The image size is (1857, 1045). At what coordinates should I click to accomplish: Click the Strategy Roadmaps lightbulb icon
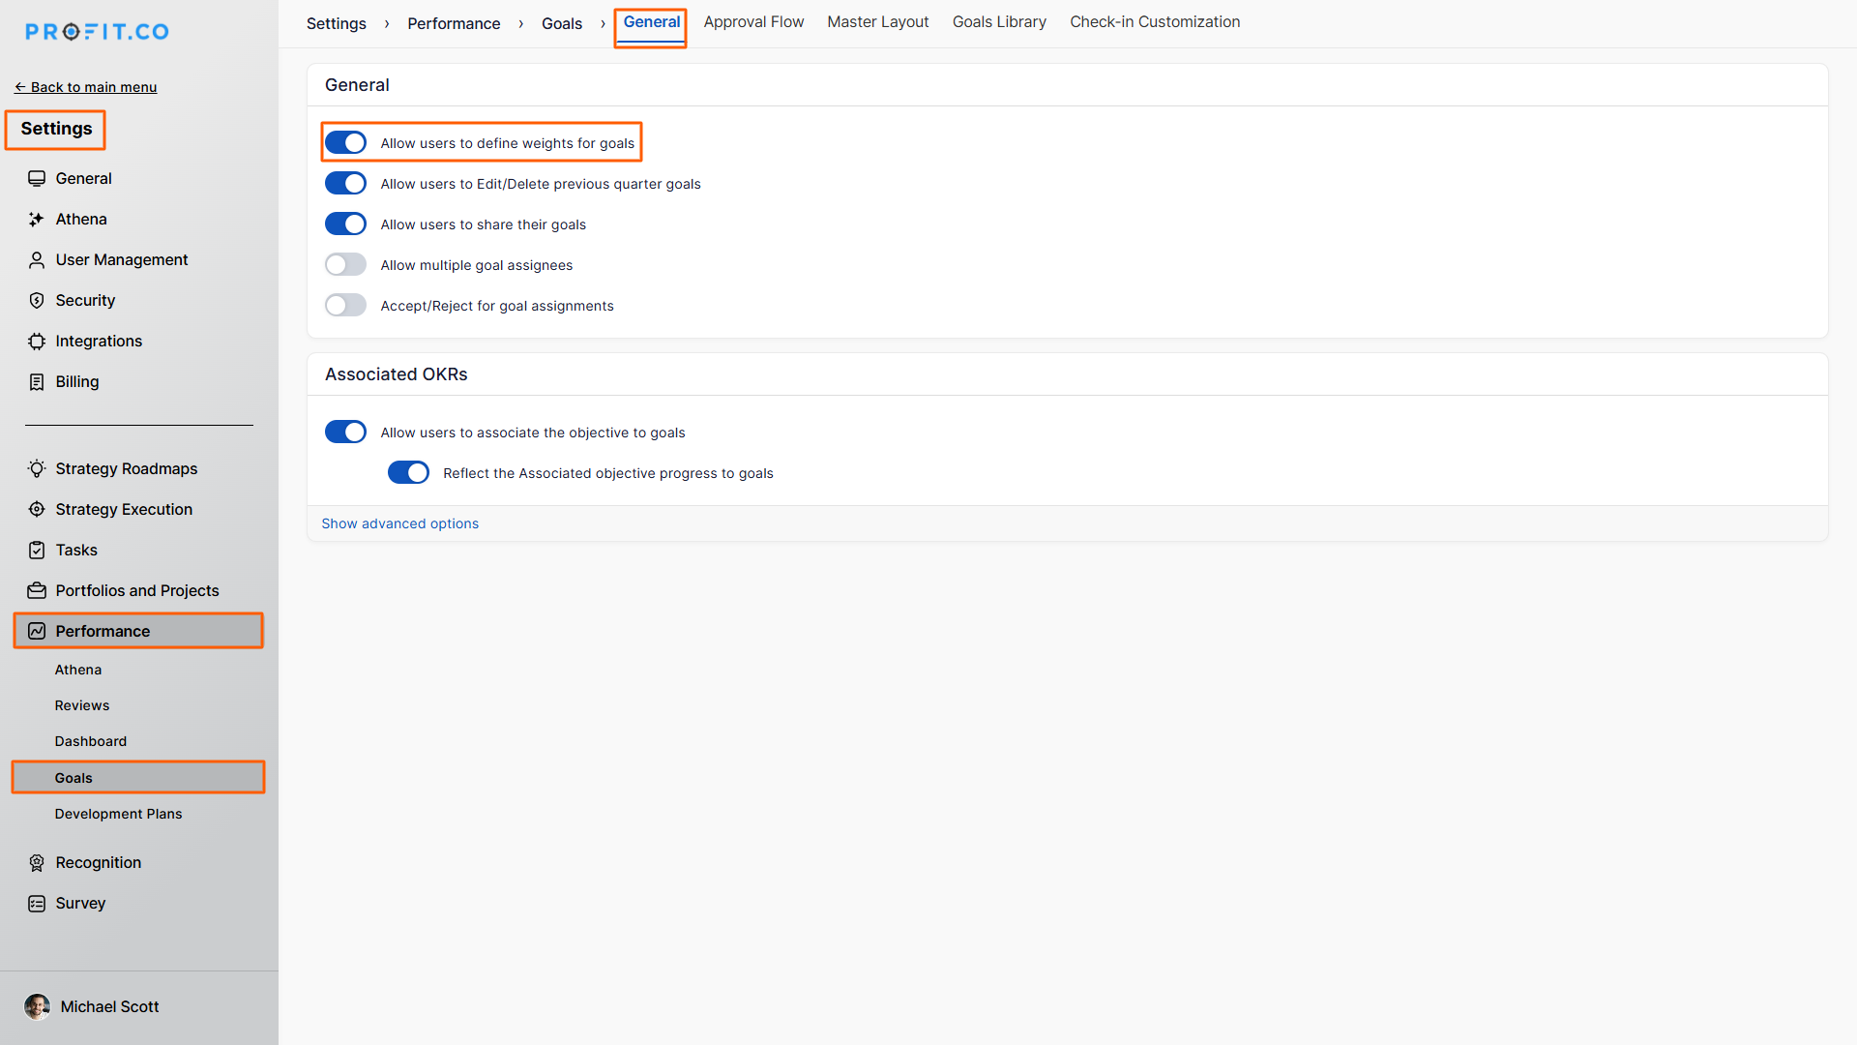click(37, 469)
